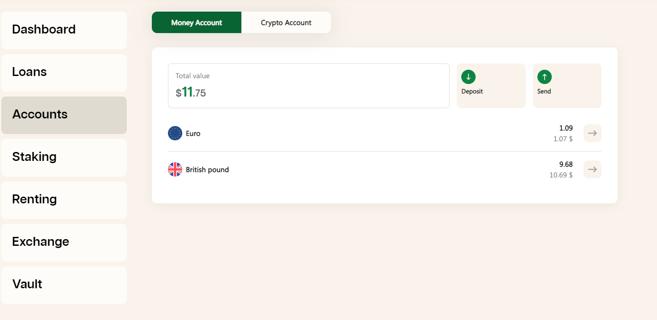Open British pound details via arrow
Viewport: 657px width, 320px height.
tap(593, 169)
